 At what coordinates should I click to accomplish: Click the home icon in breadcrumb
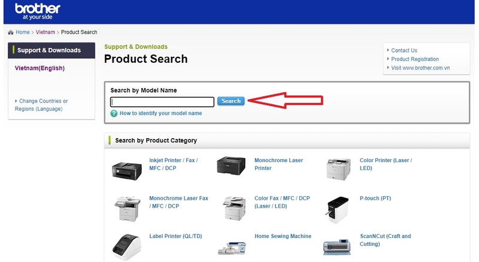(x=11, y=32)
